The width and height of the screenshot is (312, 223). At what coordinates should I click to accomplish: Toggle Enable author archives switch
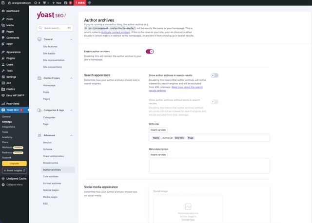pyautogui.click(x=150, y=51)
